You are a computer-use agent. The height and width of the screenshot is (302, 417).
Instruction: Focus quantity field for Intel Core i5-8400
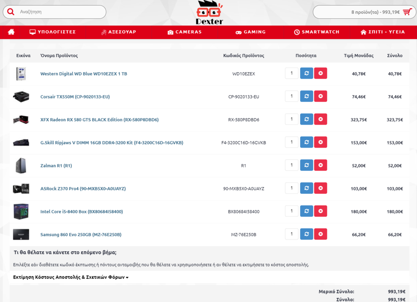(x=292, y=211)
